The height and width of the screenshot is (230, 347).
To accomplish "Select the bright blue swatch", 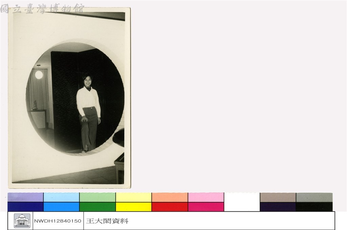I will 61,207.
